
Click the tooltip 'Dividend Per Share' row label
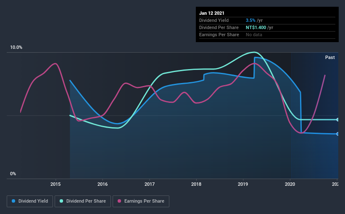219,27
